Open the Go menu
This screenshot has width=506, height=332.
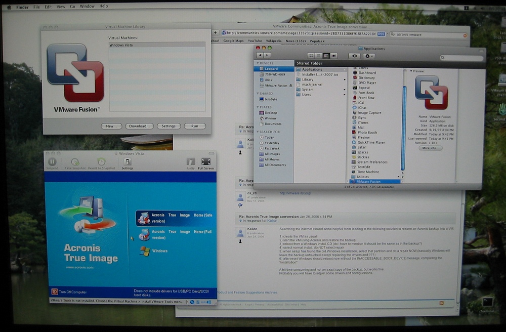click(x=72, y=7)
